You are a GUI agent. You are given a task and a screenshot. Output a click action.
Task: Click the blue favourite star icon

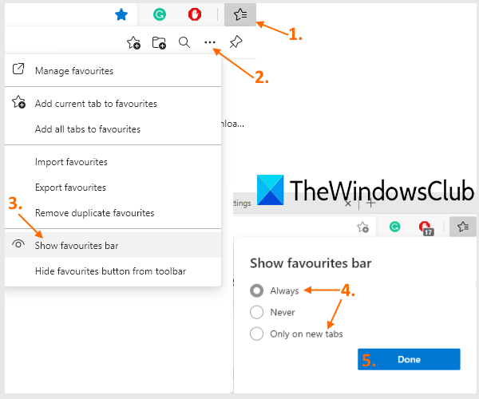click(121, 14)
